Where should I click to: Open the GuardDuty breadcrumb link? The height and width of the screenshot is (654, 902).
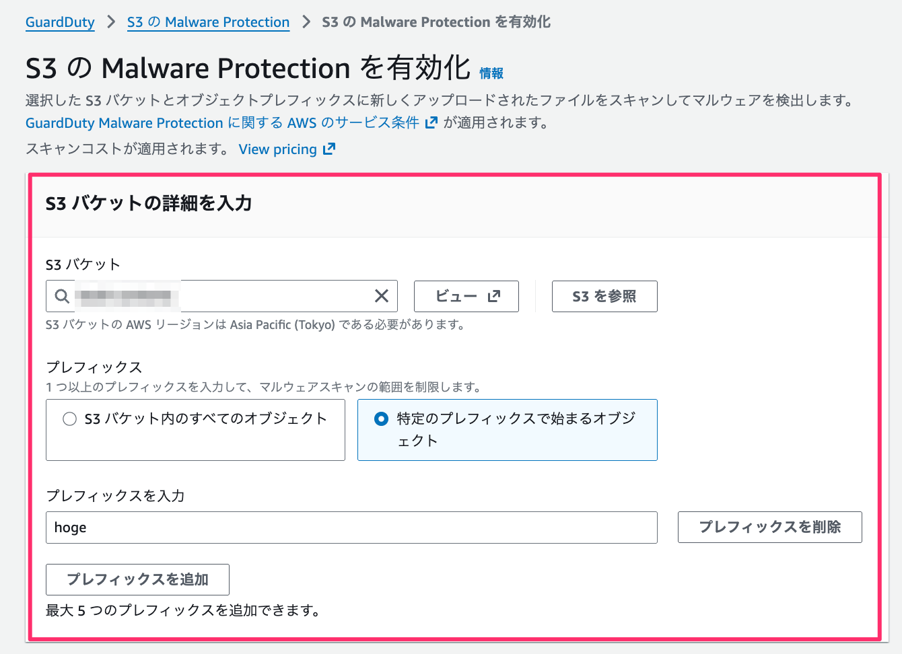coord(60,22)
